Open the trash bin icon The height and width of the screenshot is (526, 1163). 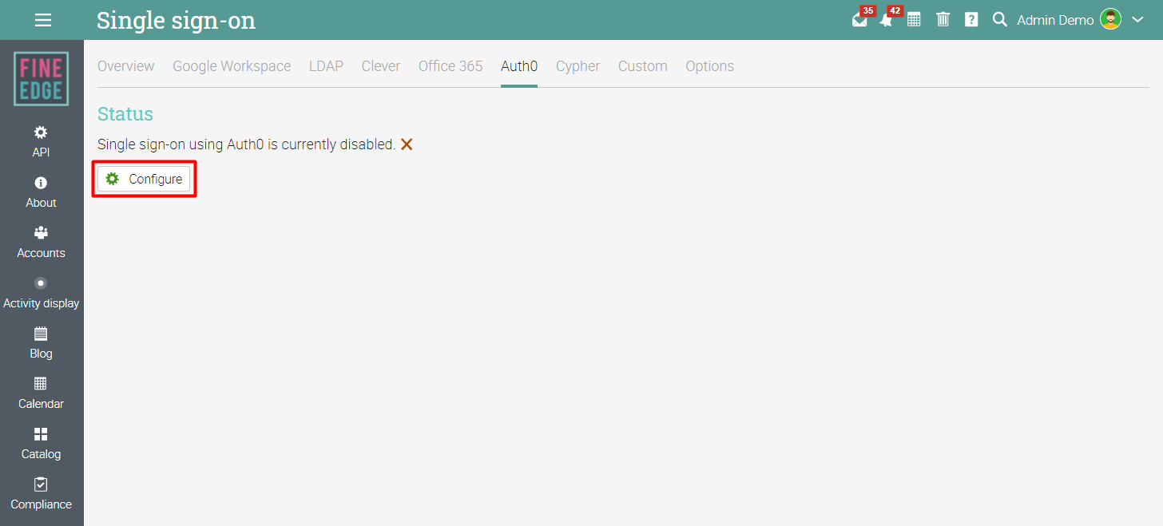[943, 20]
